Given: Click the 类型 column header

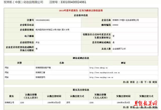Looking at the screenshot, I should coord(19,63).
